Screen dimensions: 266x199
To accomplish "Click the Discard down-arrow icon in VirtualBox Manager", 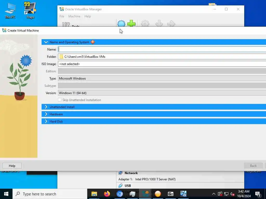I will click(159, 23).
